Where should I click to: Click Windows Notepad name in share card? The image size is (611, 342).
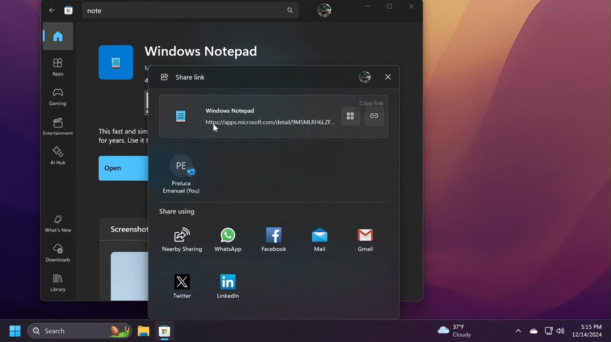click(230, 111)
